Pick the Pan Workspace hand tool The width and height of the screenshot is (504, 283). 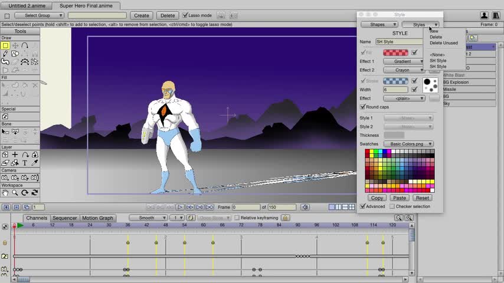(5, 193)
